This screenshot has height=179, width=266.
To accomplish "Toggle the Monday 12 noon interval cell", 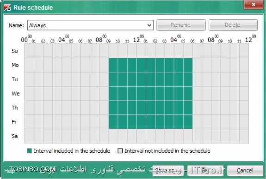I will (141, 65).
